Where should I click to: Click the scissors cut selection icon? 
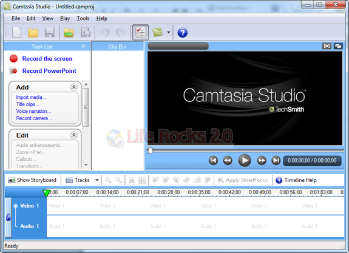(132, 180)
